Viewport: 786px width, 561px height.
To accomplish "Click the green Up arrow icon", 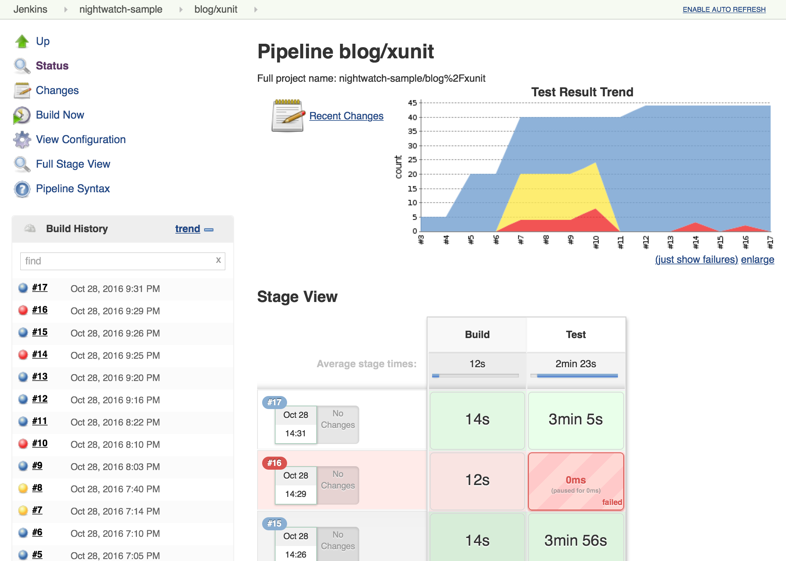I will 22,41.
